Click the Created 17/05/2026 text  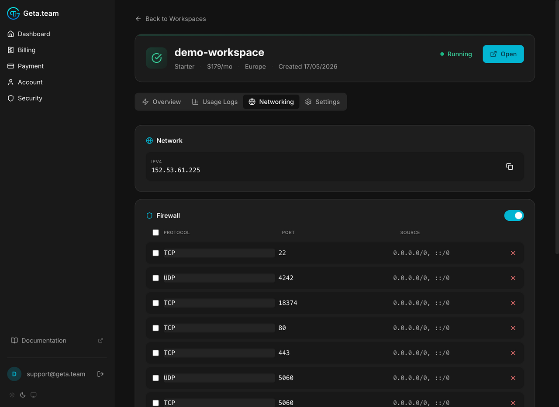click(308, 67)
